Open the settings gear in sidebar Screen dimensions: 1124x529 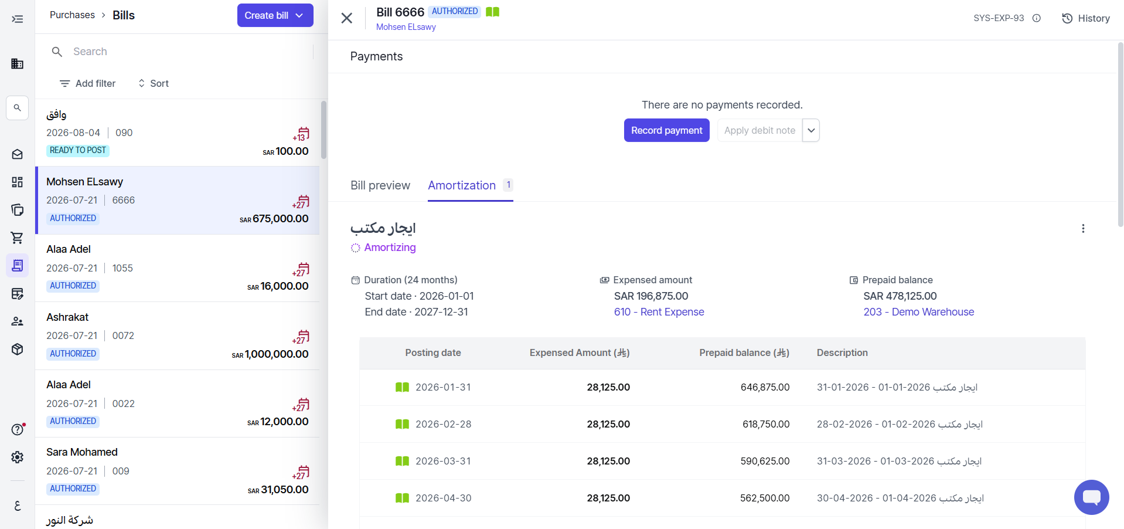pyautogui.click(x=17, y=457)
